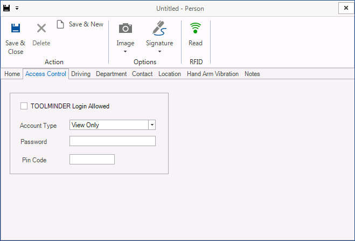Click the Action group label
Viewport: 355px width, 241px height.
tap(54, 62)
